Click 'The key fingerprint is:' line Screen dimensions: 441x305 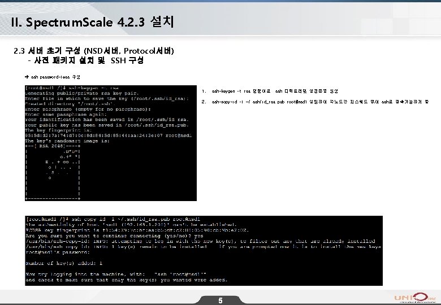[x=58, y=130]
